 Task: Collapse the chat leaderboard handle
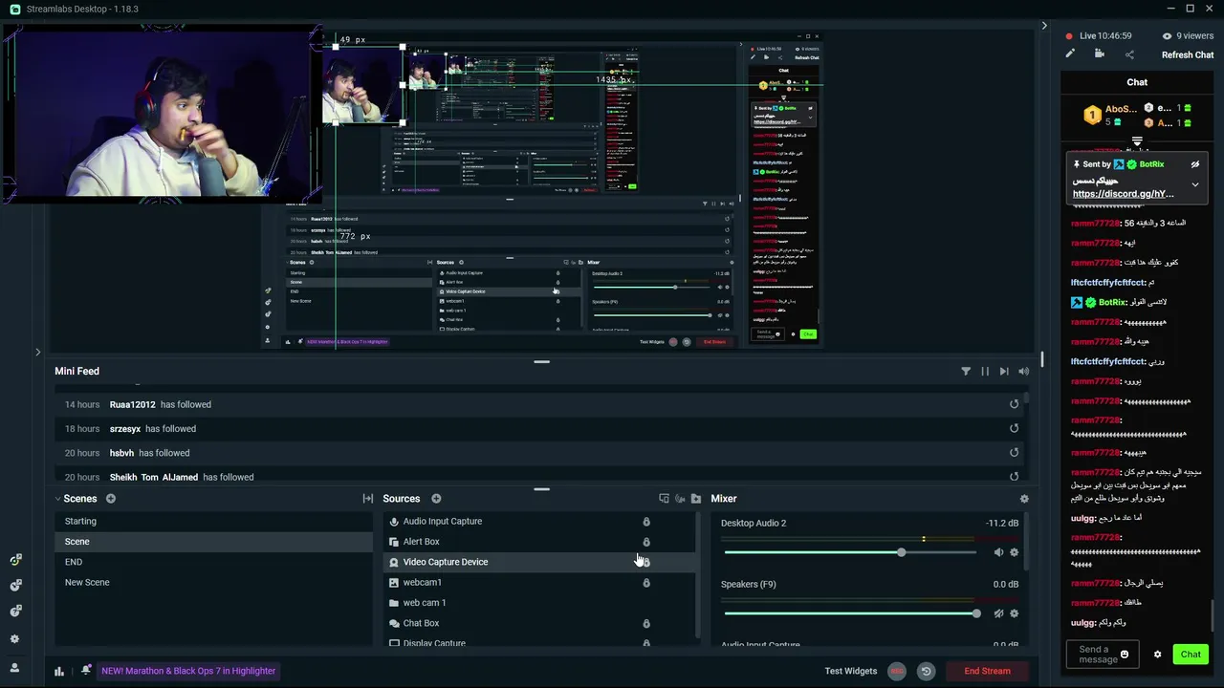click(x=1137, y=141)
